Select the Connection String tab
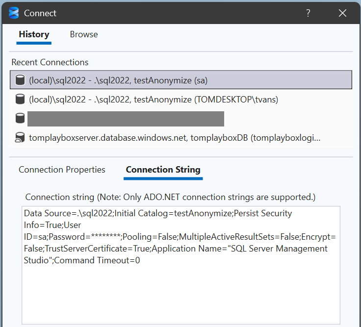This screenshot has width=361, height=327. [163, 170]
